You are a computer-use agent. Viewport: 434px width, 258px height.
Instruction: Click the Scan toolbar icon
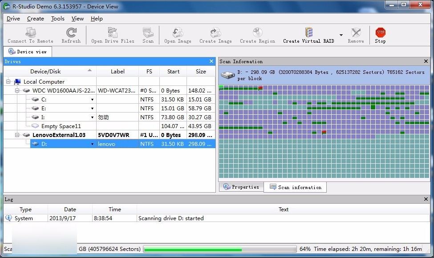coord(148,32)
